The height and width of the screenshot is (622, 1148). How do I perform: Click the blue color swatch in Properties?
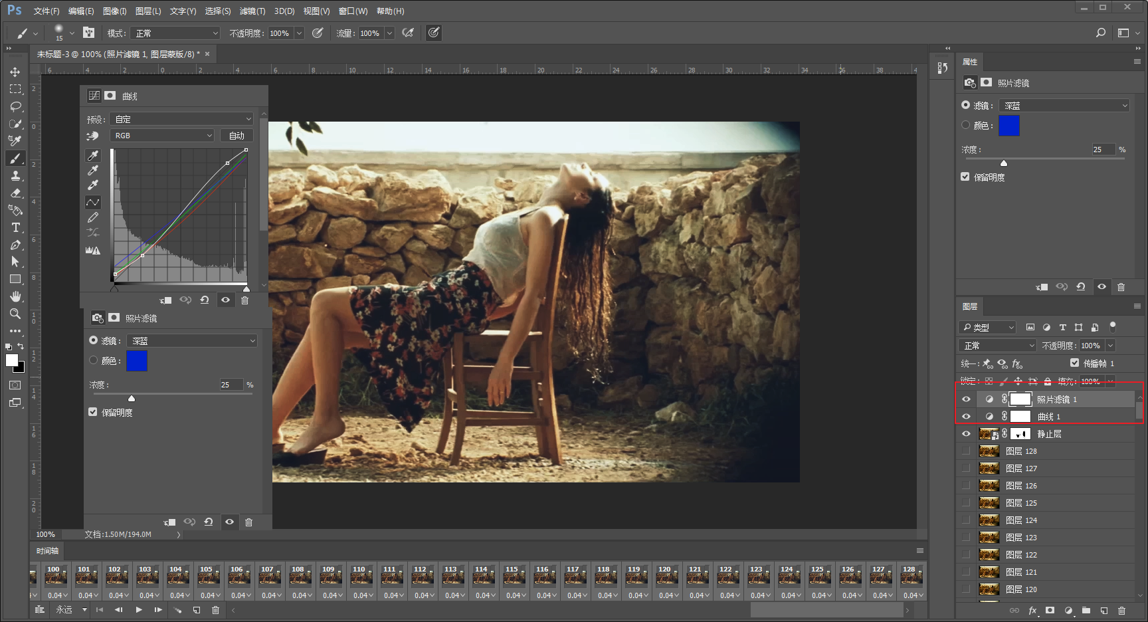(1008, 126)
